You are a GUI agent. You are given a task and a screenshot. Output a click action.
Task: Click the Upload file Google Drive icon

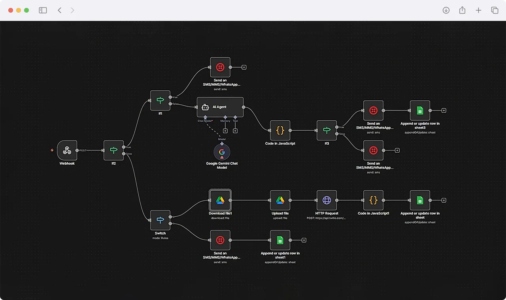(x=280, y=200)
